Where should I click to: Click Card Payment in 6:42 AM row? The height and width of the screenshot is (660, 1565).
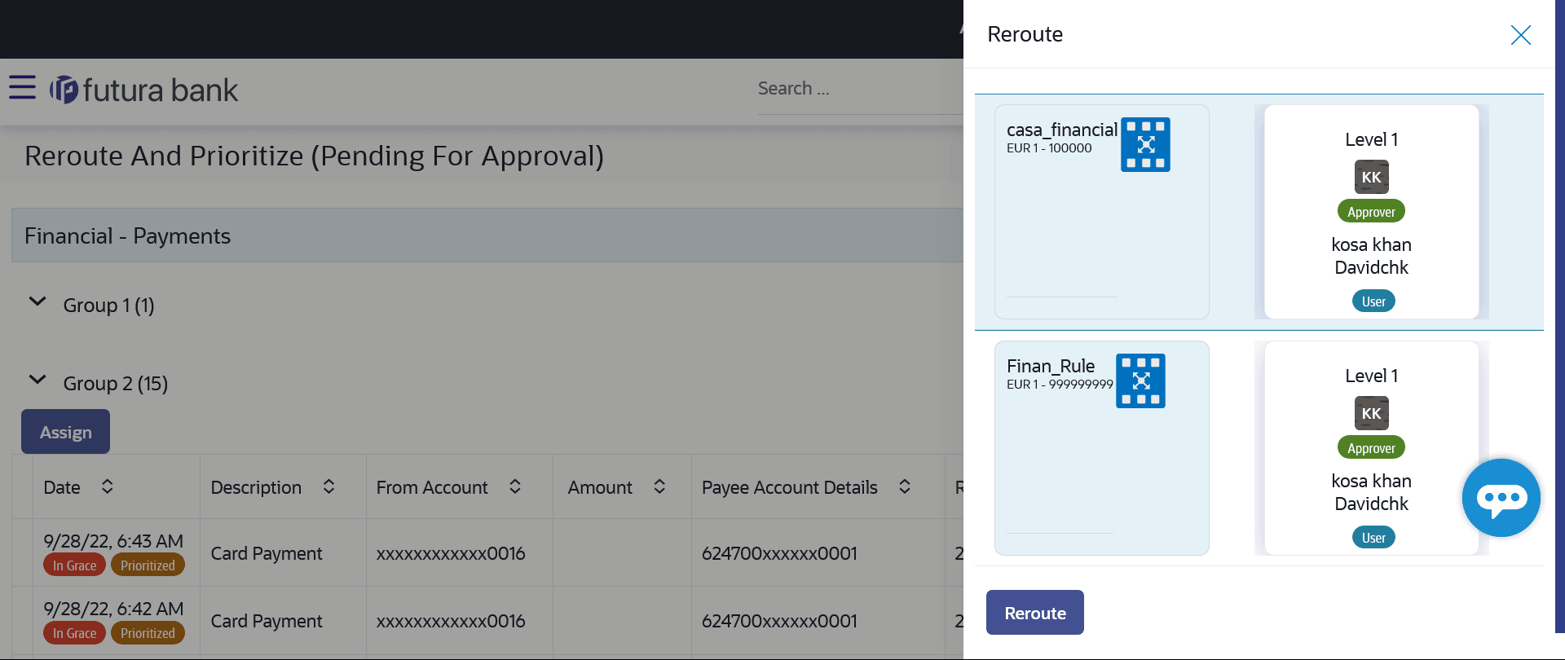(x=267, y=621)
